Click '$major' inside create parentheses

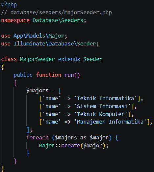click(x=93, y=146)
